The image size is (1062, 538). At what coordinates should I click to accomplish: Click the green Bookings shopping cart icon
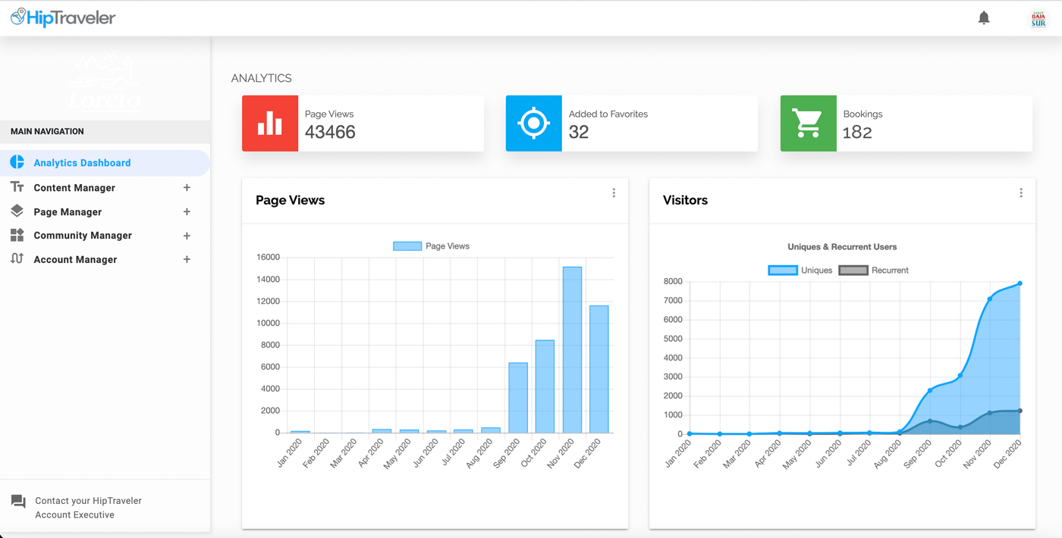pyautogui.click(x=808, y=124)
